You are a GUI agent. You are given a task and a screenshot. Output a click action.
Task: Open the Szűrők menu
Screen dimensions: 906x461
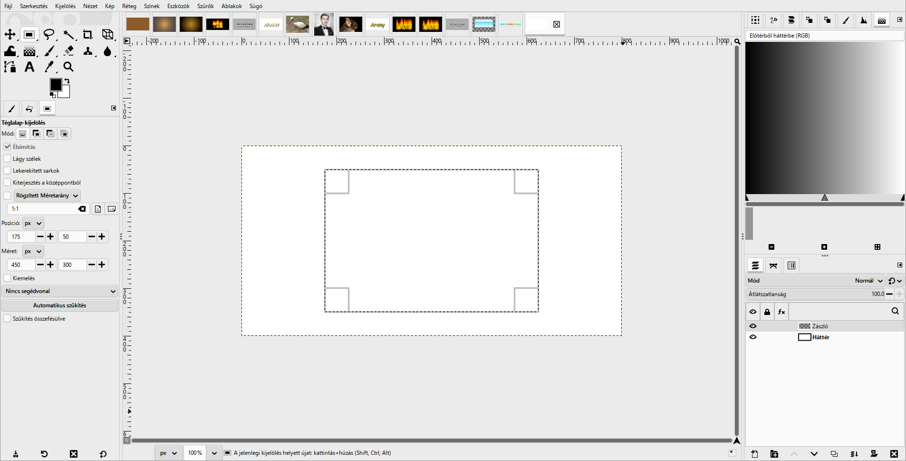[205, 6]
